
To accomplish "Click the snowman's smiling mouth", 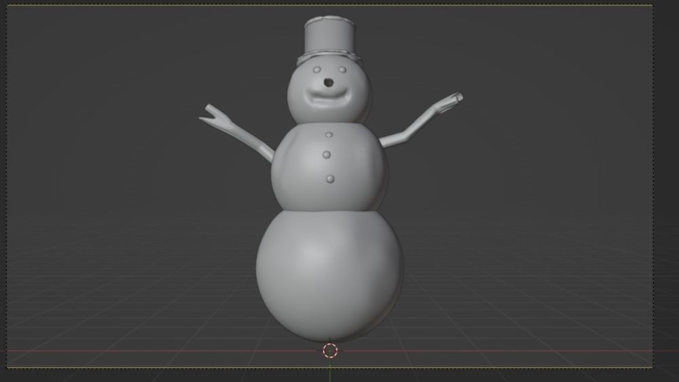I will click(328, 98).
